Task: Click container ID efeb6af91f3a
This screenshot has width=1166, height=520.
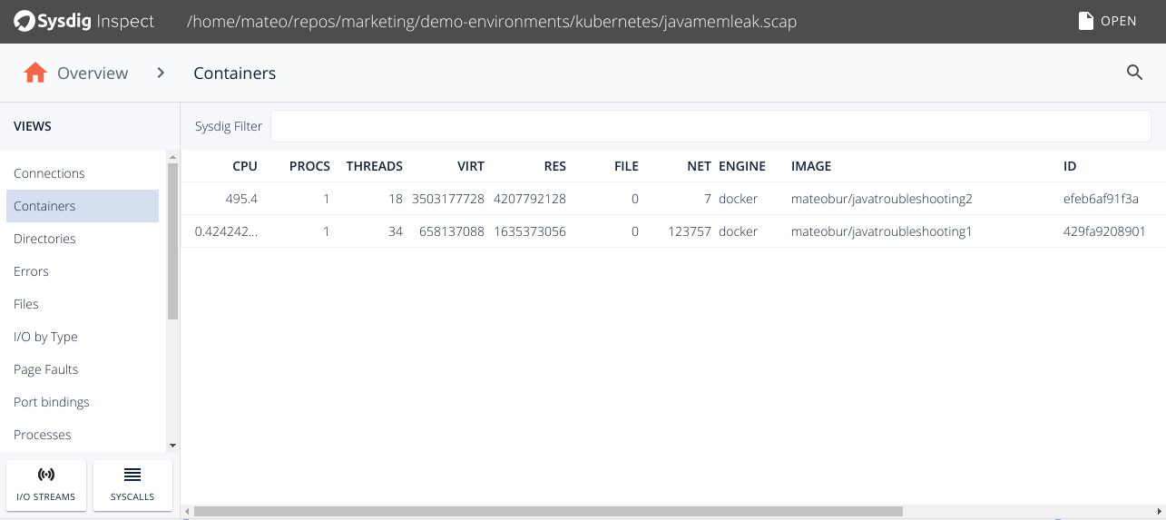Action: point(1101,199)
